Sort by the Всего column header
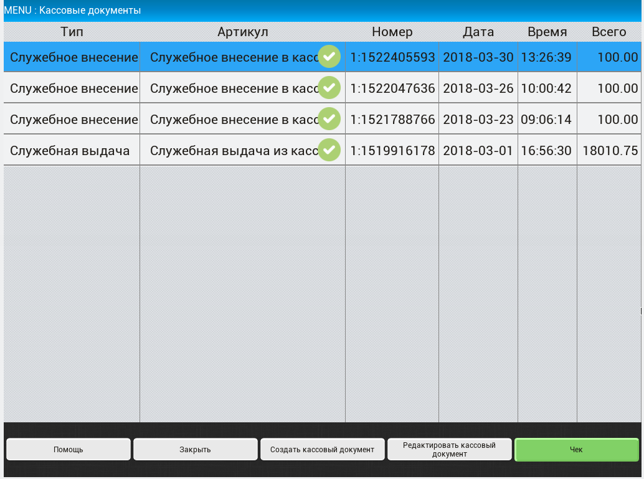This screenshot has width=644, height=479. coord(609,32)
